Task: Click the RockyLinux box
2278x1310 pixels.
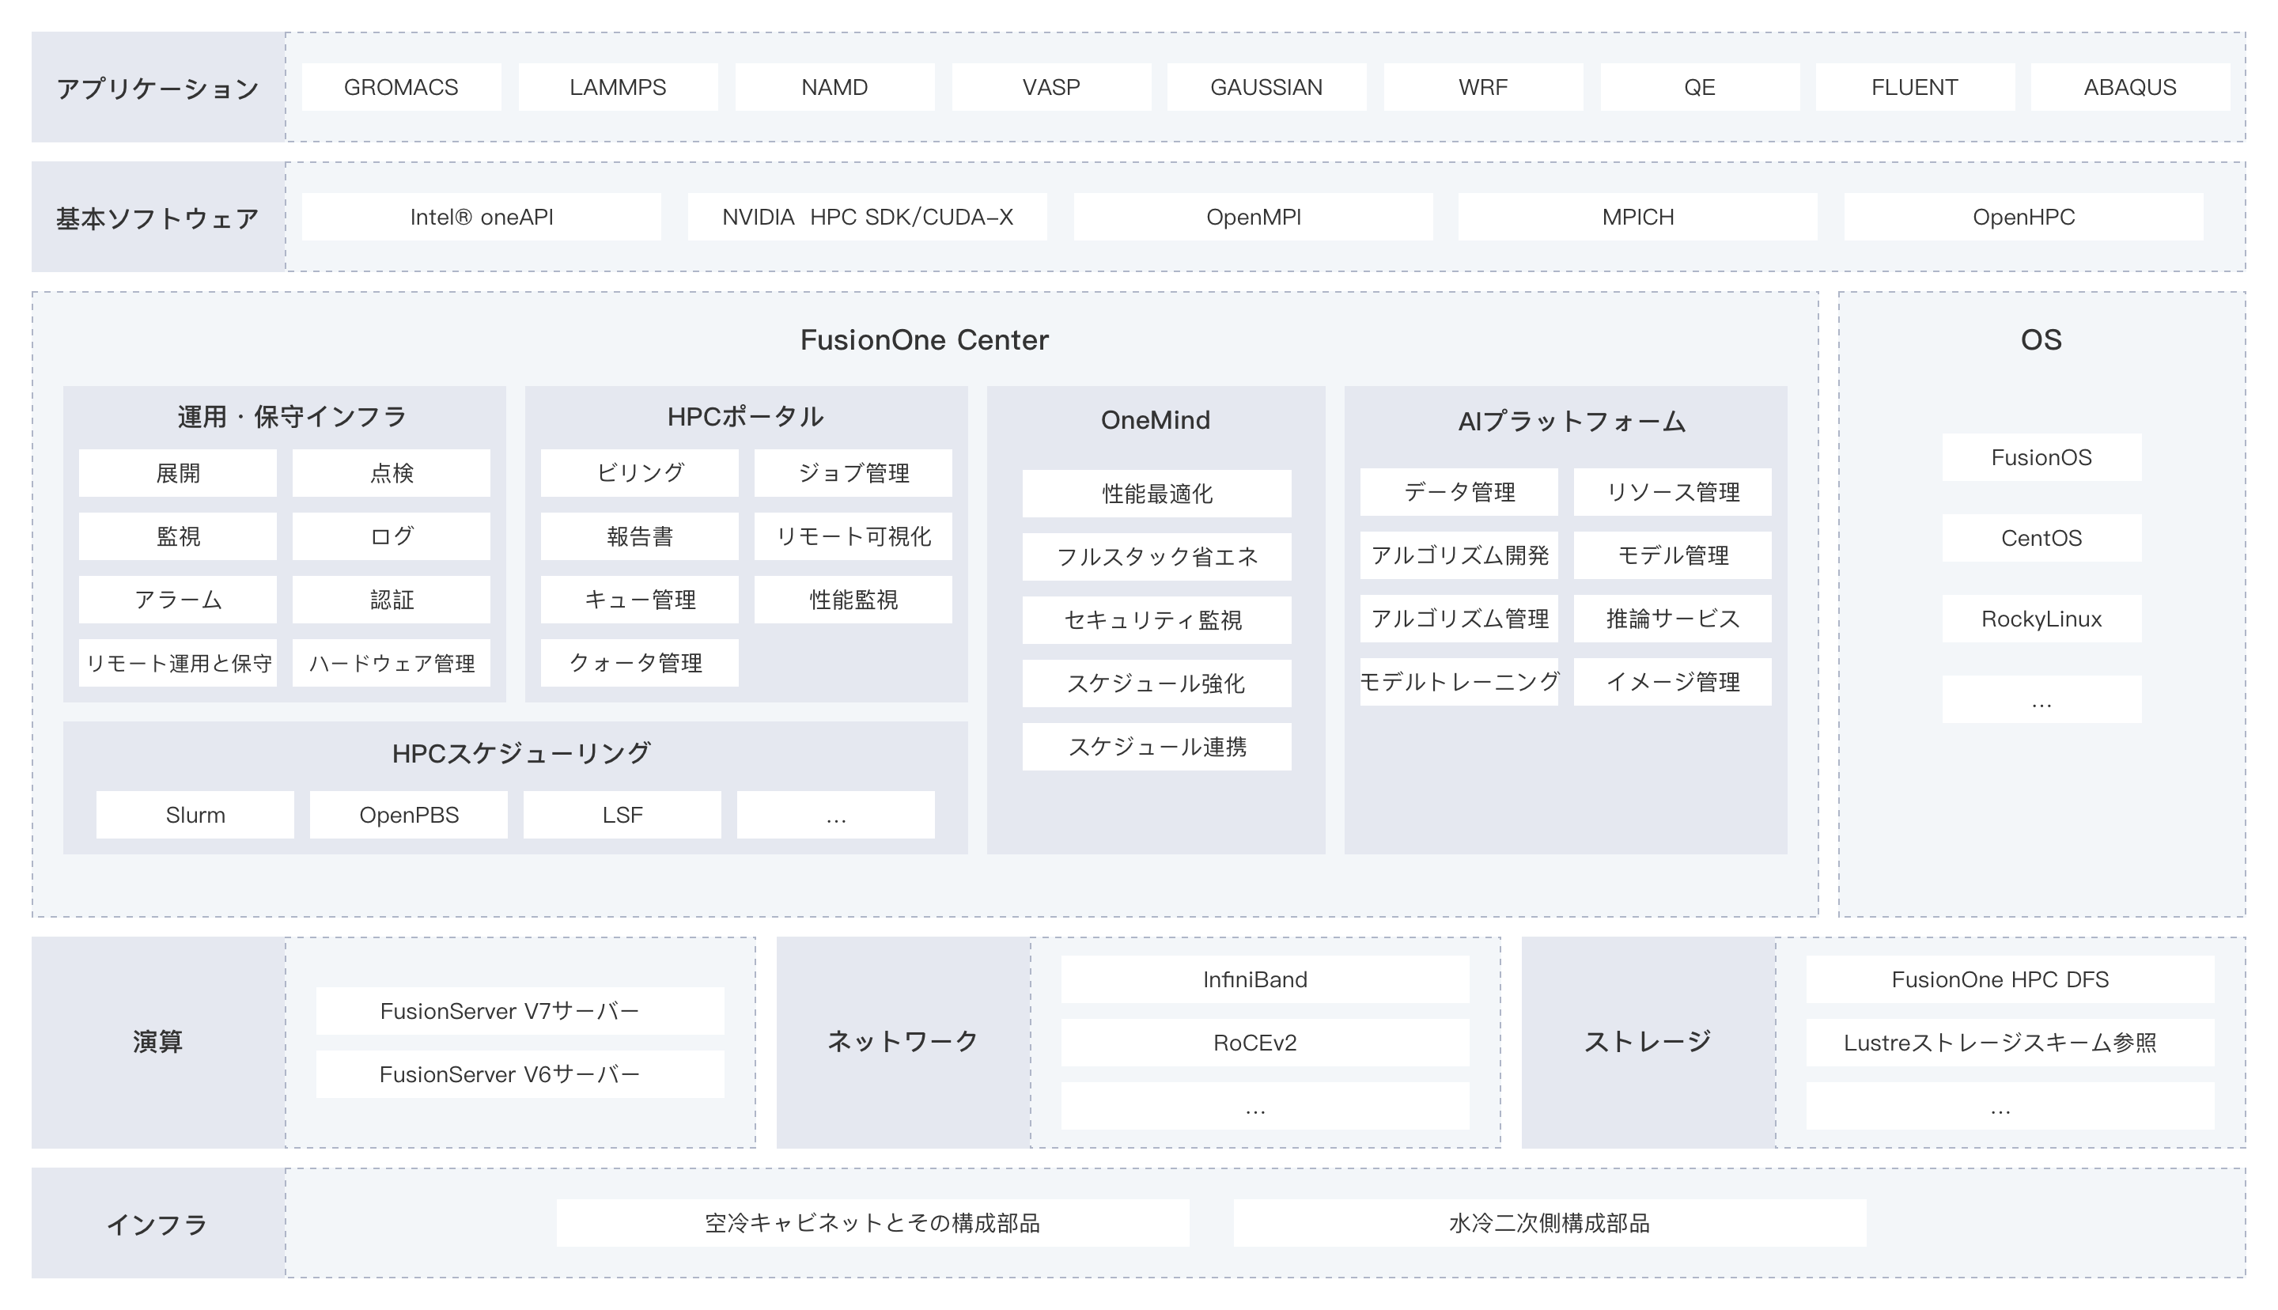Action: coord(2041,619)
